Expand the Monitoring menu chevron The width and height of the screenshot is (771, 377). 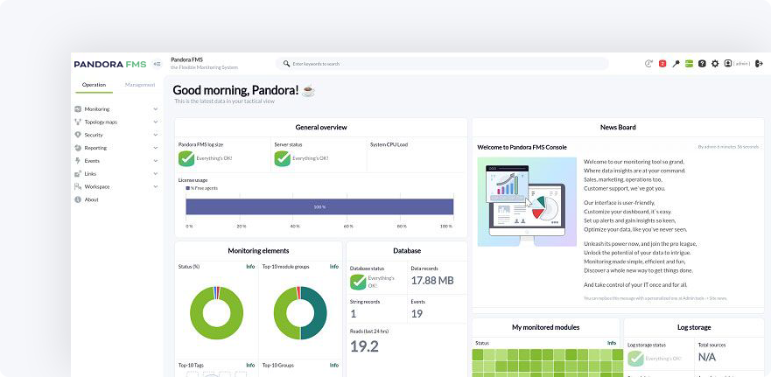[156, 109]
